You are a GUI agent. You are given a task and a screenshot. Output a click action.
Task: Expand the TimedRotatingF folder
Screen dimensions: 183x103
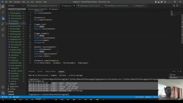point(16,31)
